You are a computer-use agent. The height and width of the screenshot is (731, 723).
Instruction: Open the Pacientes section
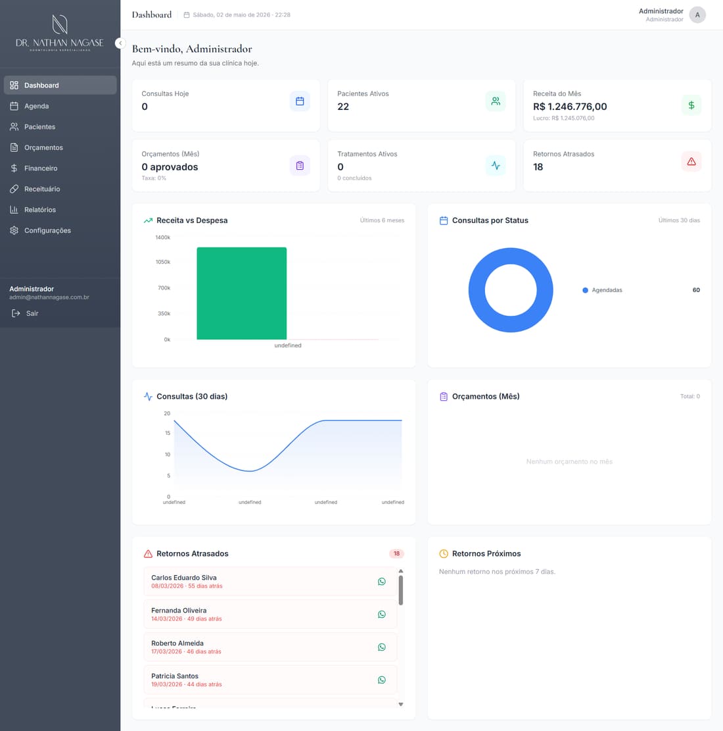click(x=60, y=127)
